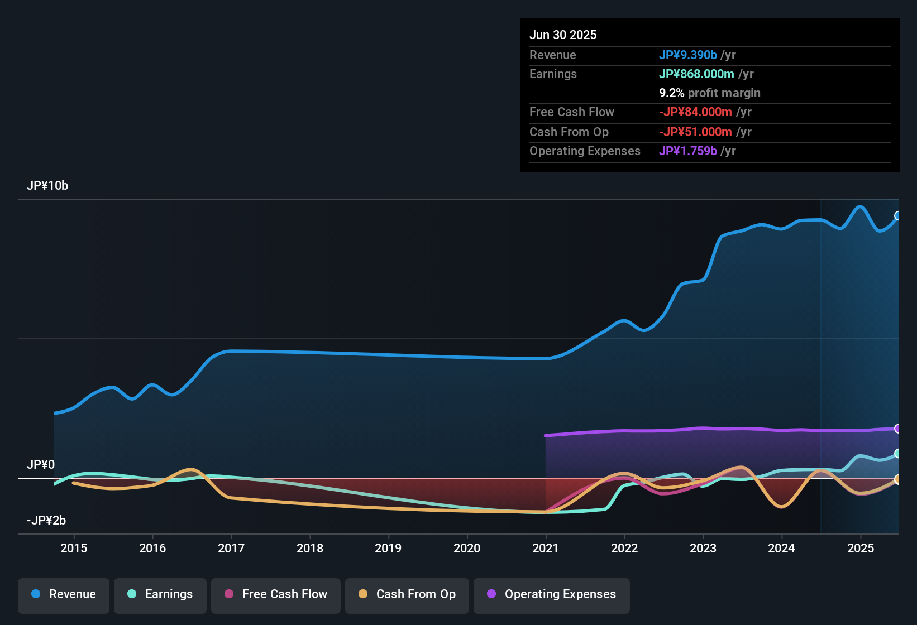Click the JP¥10b y-axis label

(x=47, y=186)
